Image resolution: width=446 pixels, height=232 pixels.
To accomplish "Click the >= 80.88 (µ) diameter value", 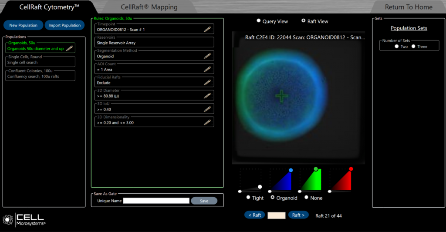I will 108,96.
